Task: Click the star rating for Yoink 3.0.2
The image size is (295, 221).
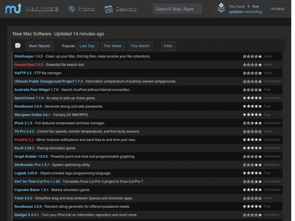Action: click(252, 198)
